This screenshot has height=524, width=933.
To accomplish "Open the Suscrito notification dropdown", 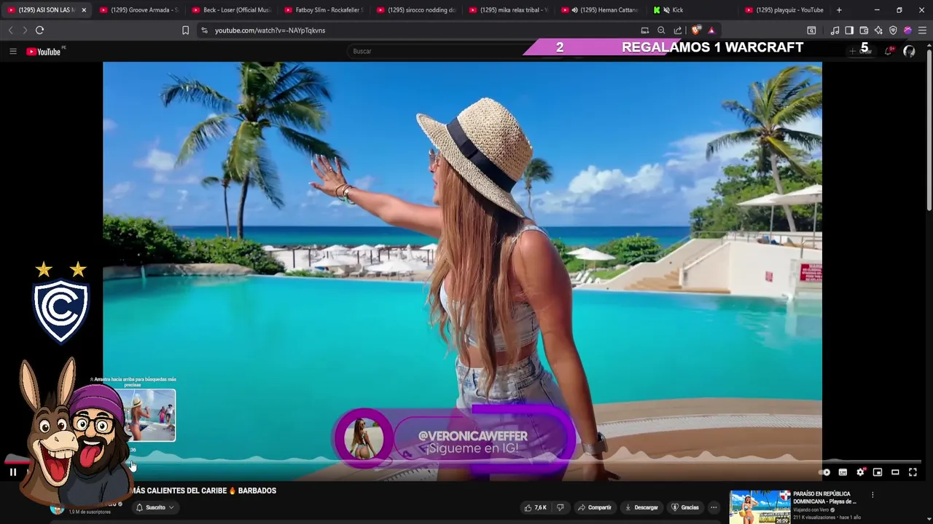I will tap(155, 507).
